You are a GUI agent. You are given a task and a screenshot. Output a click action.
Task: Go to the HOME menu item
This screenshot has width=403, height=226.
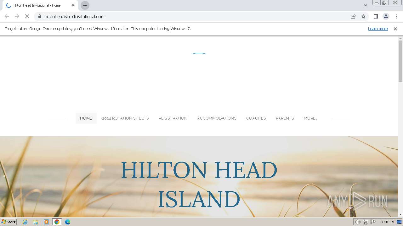pos(86,118)
